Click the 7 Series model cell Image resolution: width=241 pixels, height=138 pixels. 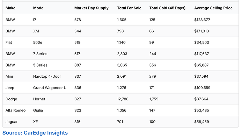coord(40,54)
